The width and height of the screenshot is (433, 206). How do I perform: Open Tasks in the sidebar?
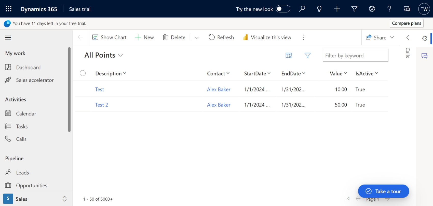(22, 126)
